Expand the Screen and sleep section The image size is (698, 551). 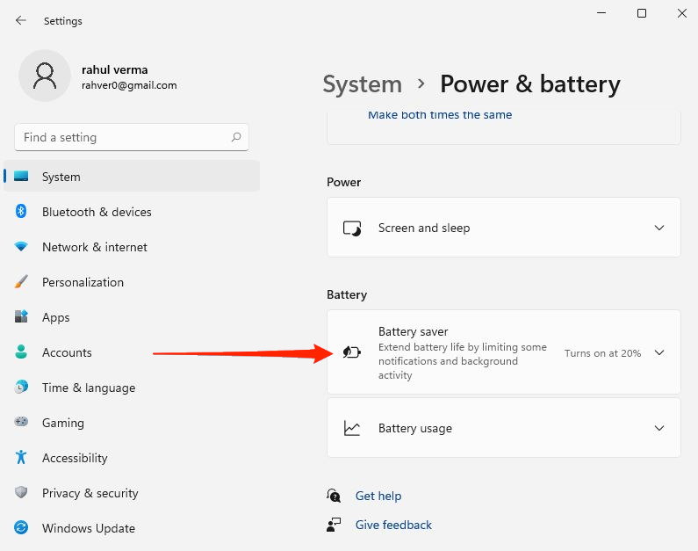tap(659, 228)
